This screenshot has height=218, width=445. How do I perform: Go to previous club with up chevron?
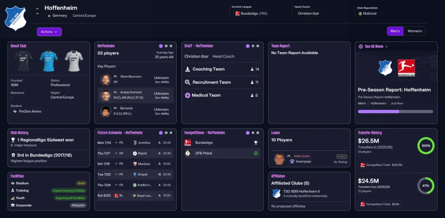pos(37,8)
